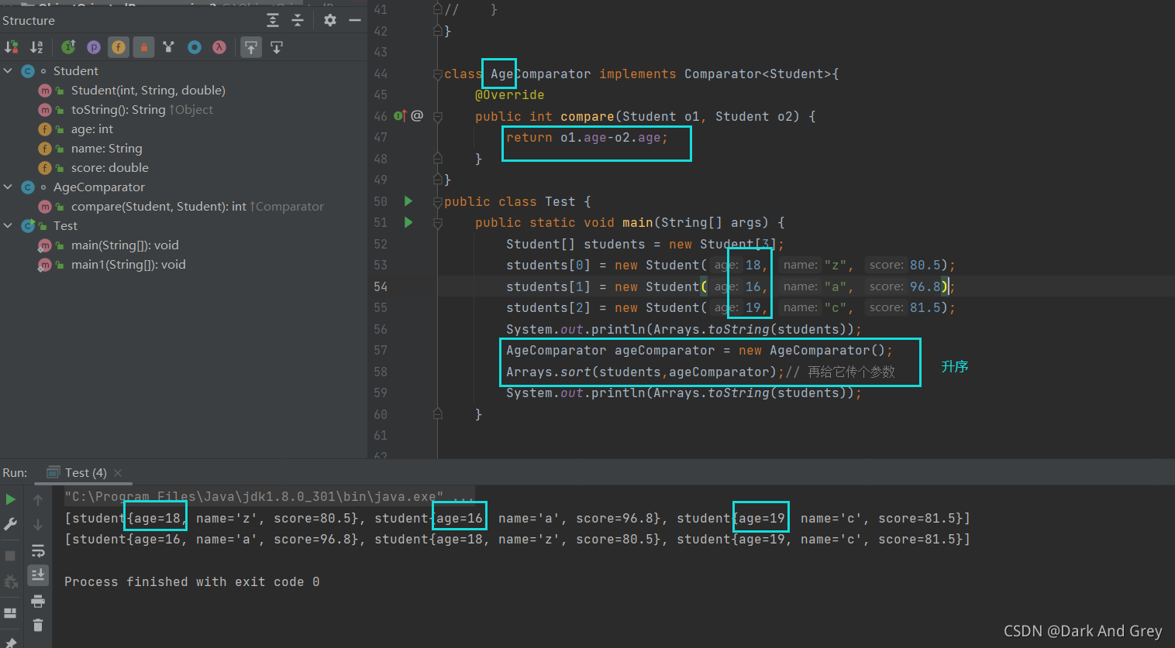Clear console with trash icon
This screenshot has height=648, width=1175.
[x=38, y=625]
